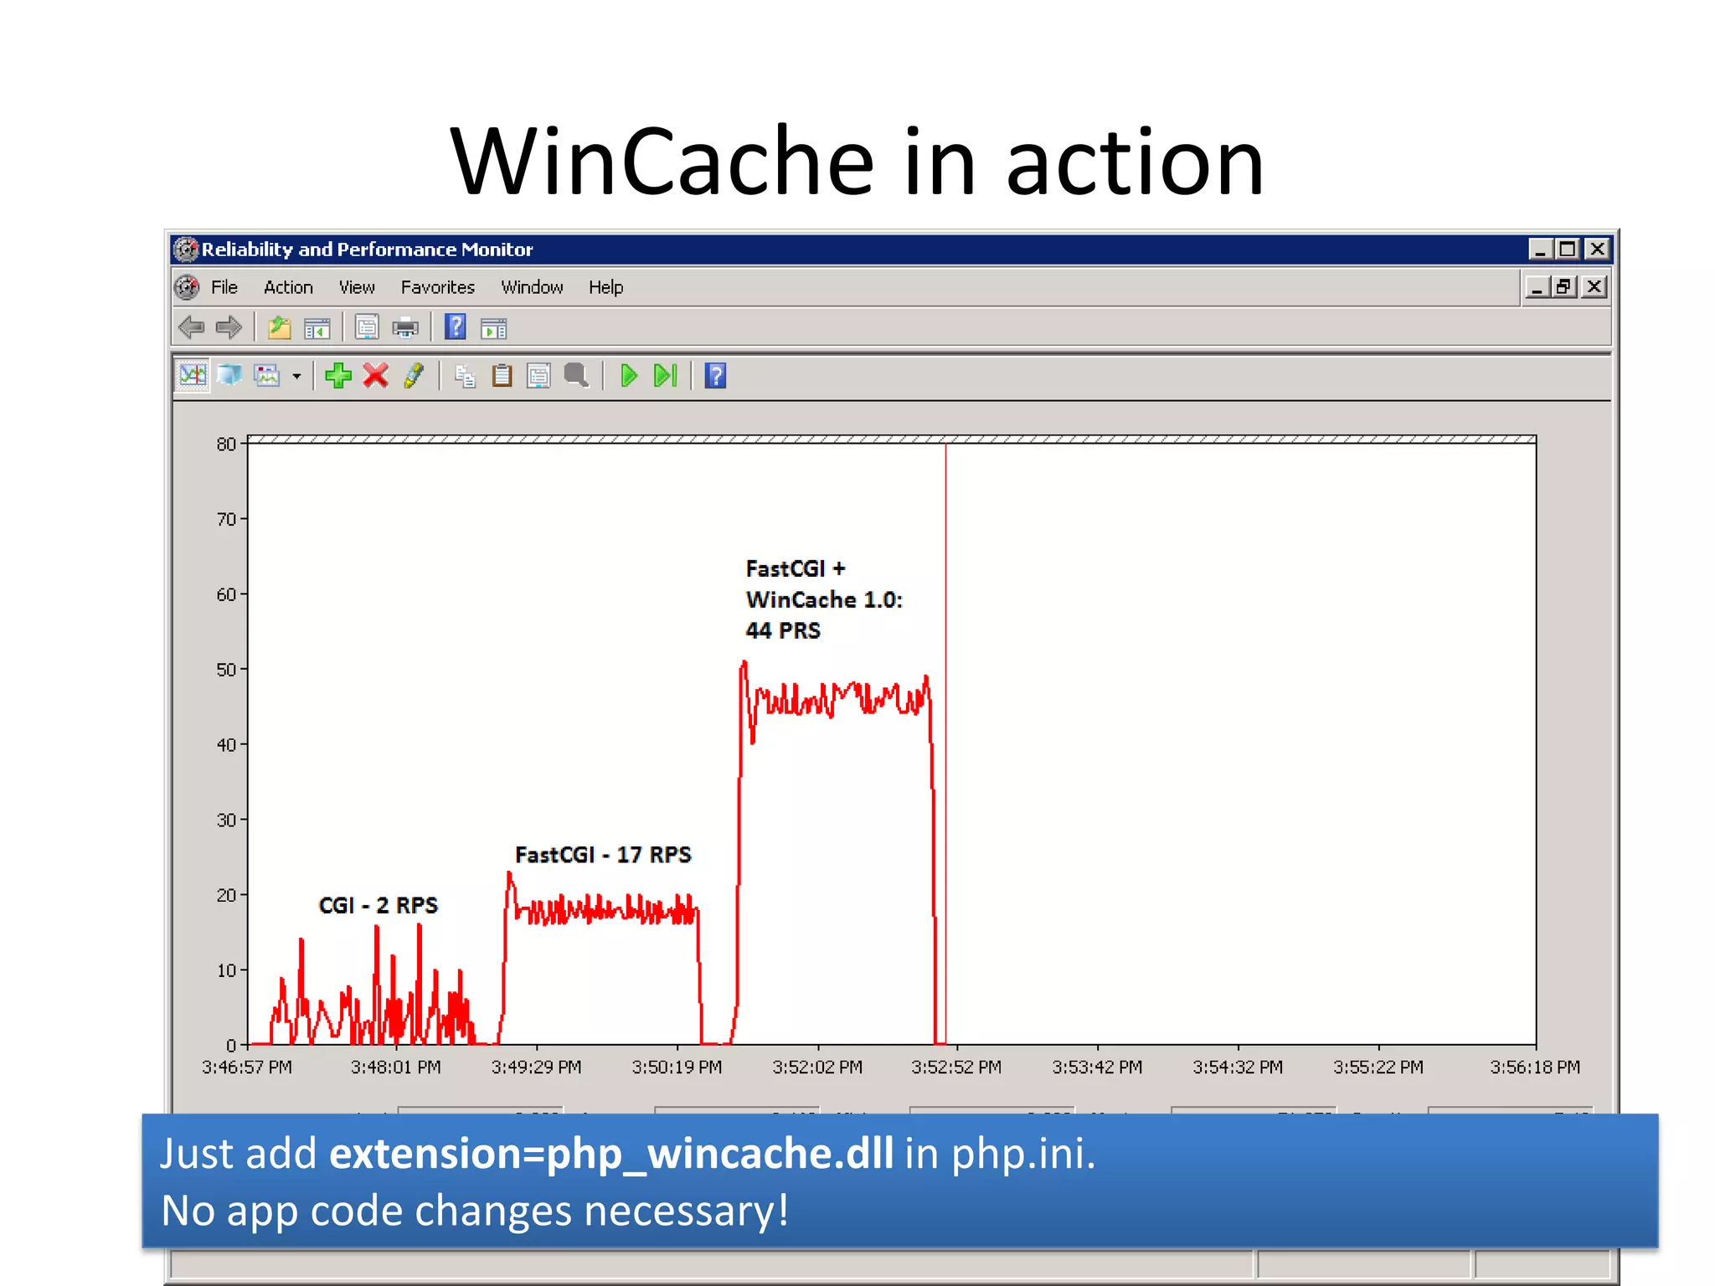Open Help from graph toolbar question mark
The height and width of the screenshot is (1286, 1715).
(x=715, y=375)
